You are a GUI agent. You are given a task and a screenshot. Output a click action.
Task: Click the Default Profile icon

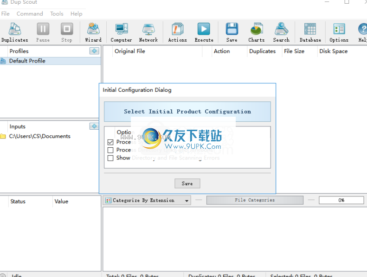3,61
